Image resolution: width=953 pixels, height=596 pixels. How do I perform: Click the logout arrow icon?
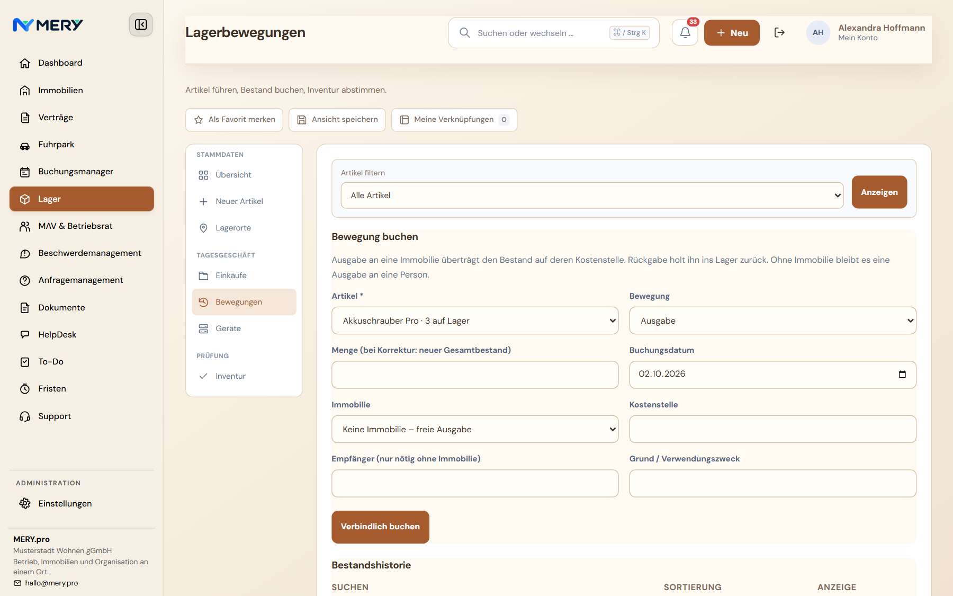pos(779,33)
